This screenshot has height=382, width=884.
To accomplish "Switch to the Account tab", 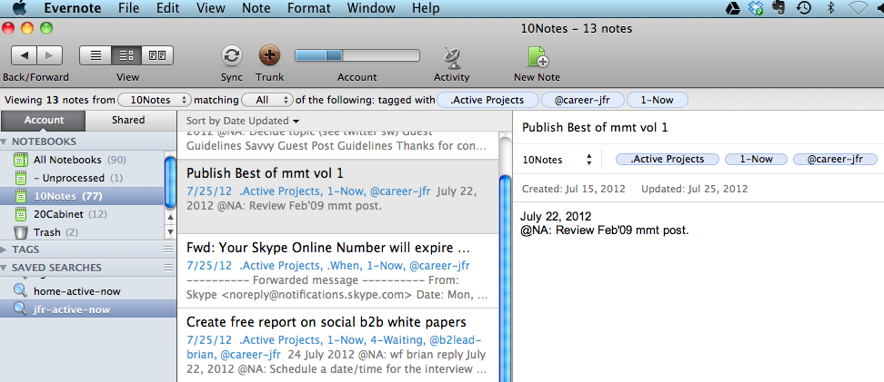I will point(44,120).
